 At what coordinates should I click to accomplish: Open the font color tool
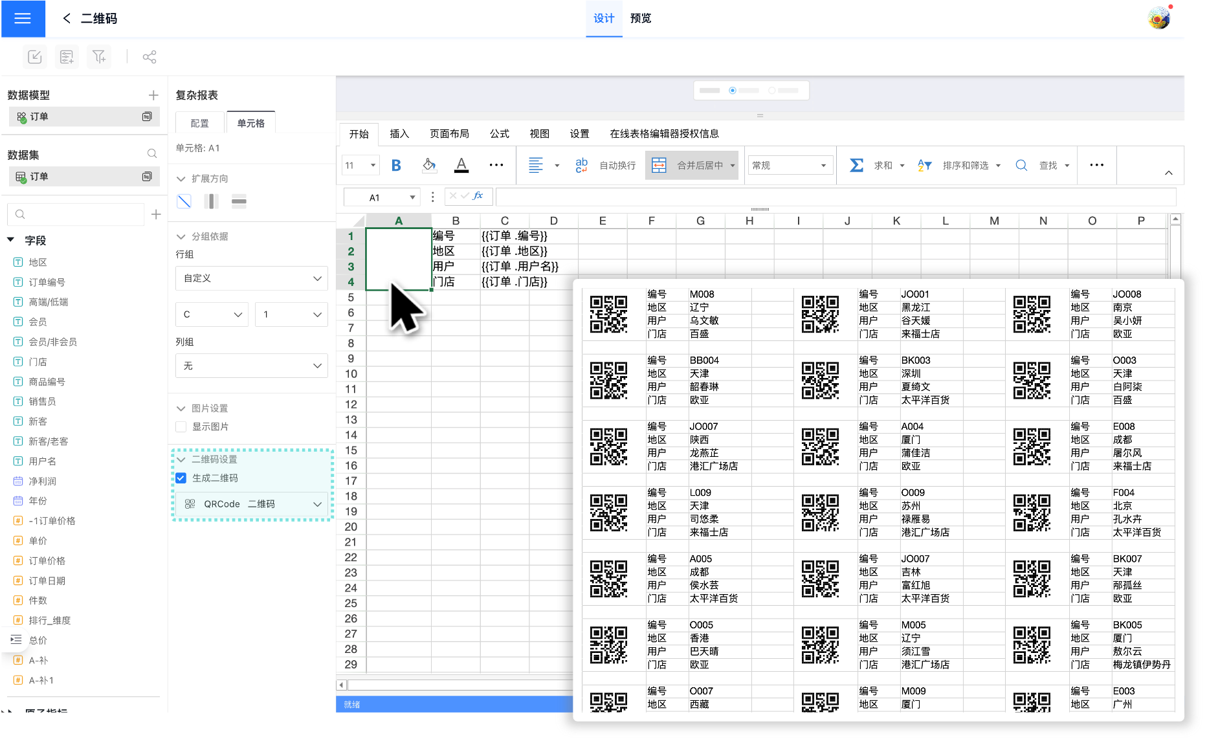(x=461, y=166)
